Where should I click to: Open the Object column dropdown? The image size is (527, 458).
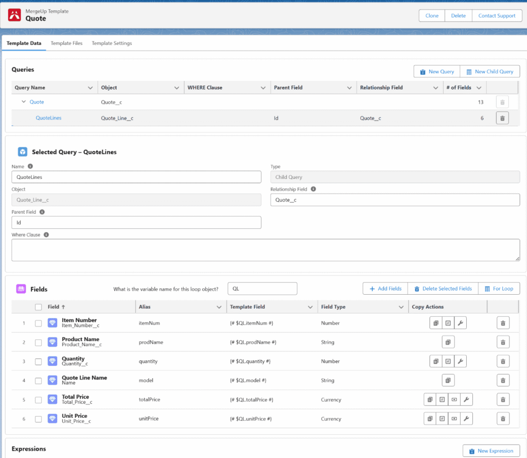click(x=177, y=88)
